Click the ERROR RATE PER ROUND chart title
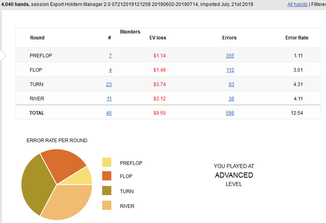The image size is (326, 223). tap(57, 141)
